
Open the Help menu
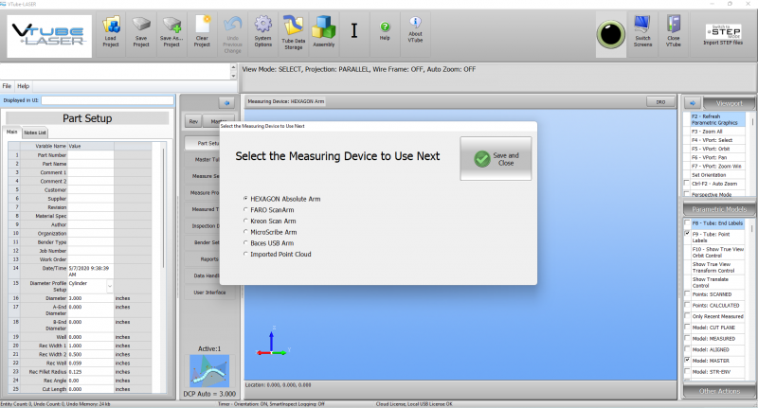(23, 86)
